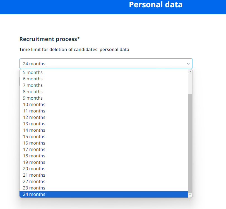Pick the 13 months entry
Image resolution: width=226 pixels, height=209 pixels.
34,124
